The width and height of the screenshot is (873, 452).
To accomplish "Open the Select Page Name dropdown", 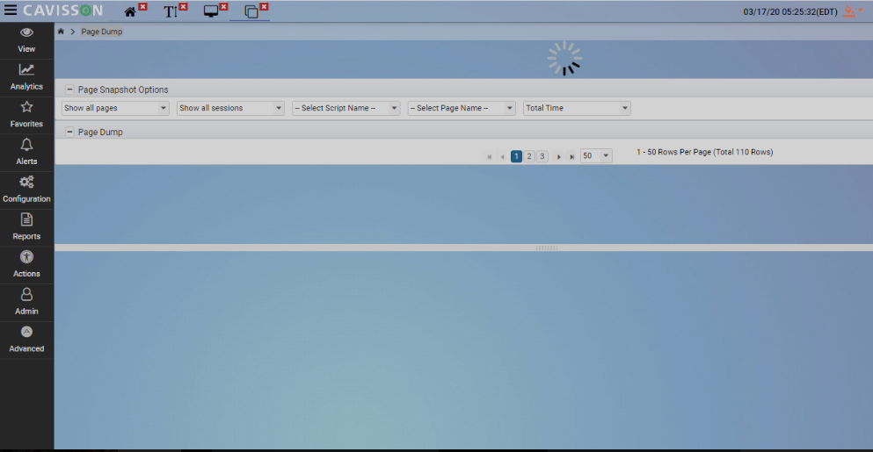I will tap(462, 108).
